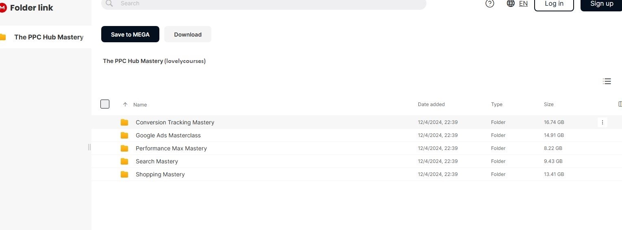Click the Shopping Mastery folder icon

pos(124,174)
